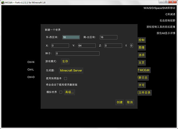Select the Y coordinate field showing 64

[x=87, y=46]
